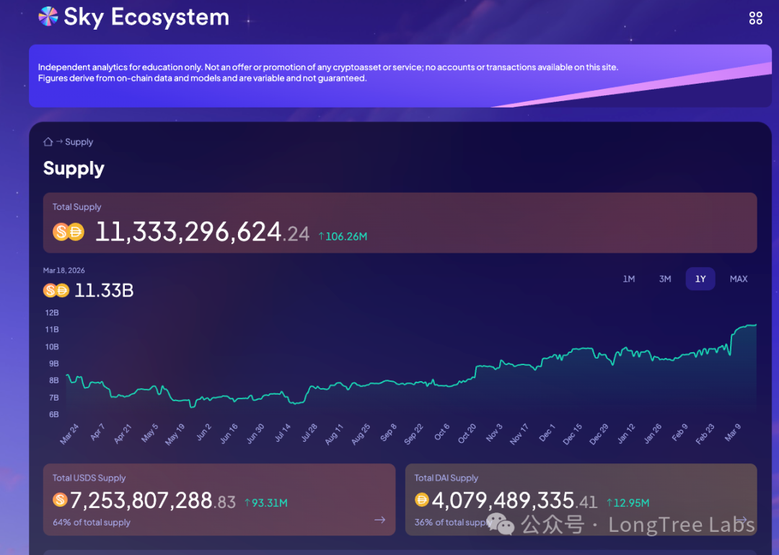Screen dimensions: 779x555
Task: Open the Total USDS Supply arrow
Action: [380, 520]
